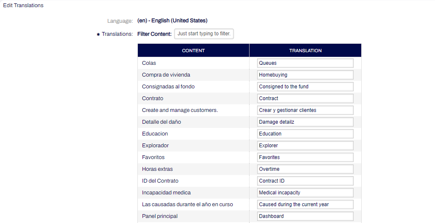Select the Create and manage customers. cell
The image size is (435, 223).
click(193, 110)
